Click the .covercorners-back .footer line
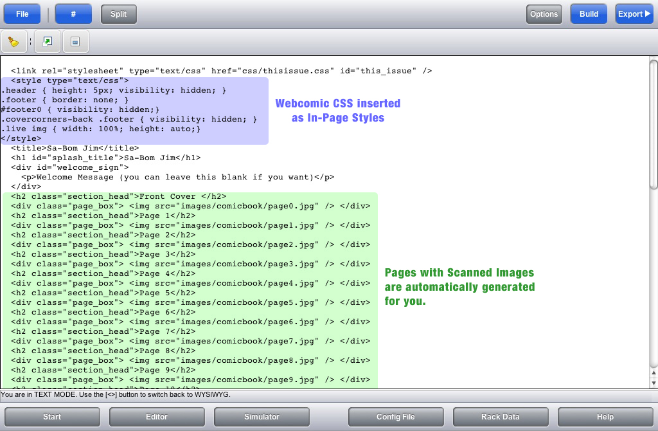658x431 pixels. point(129,119)
